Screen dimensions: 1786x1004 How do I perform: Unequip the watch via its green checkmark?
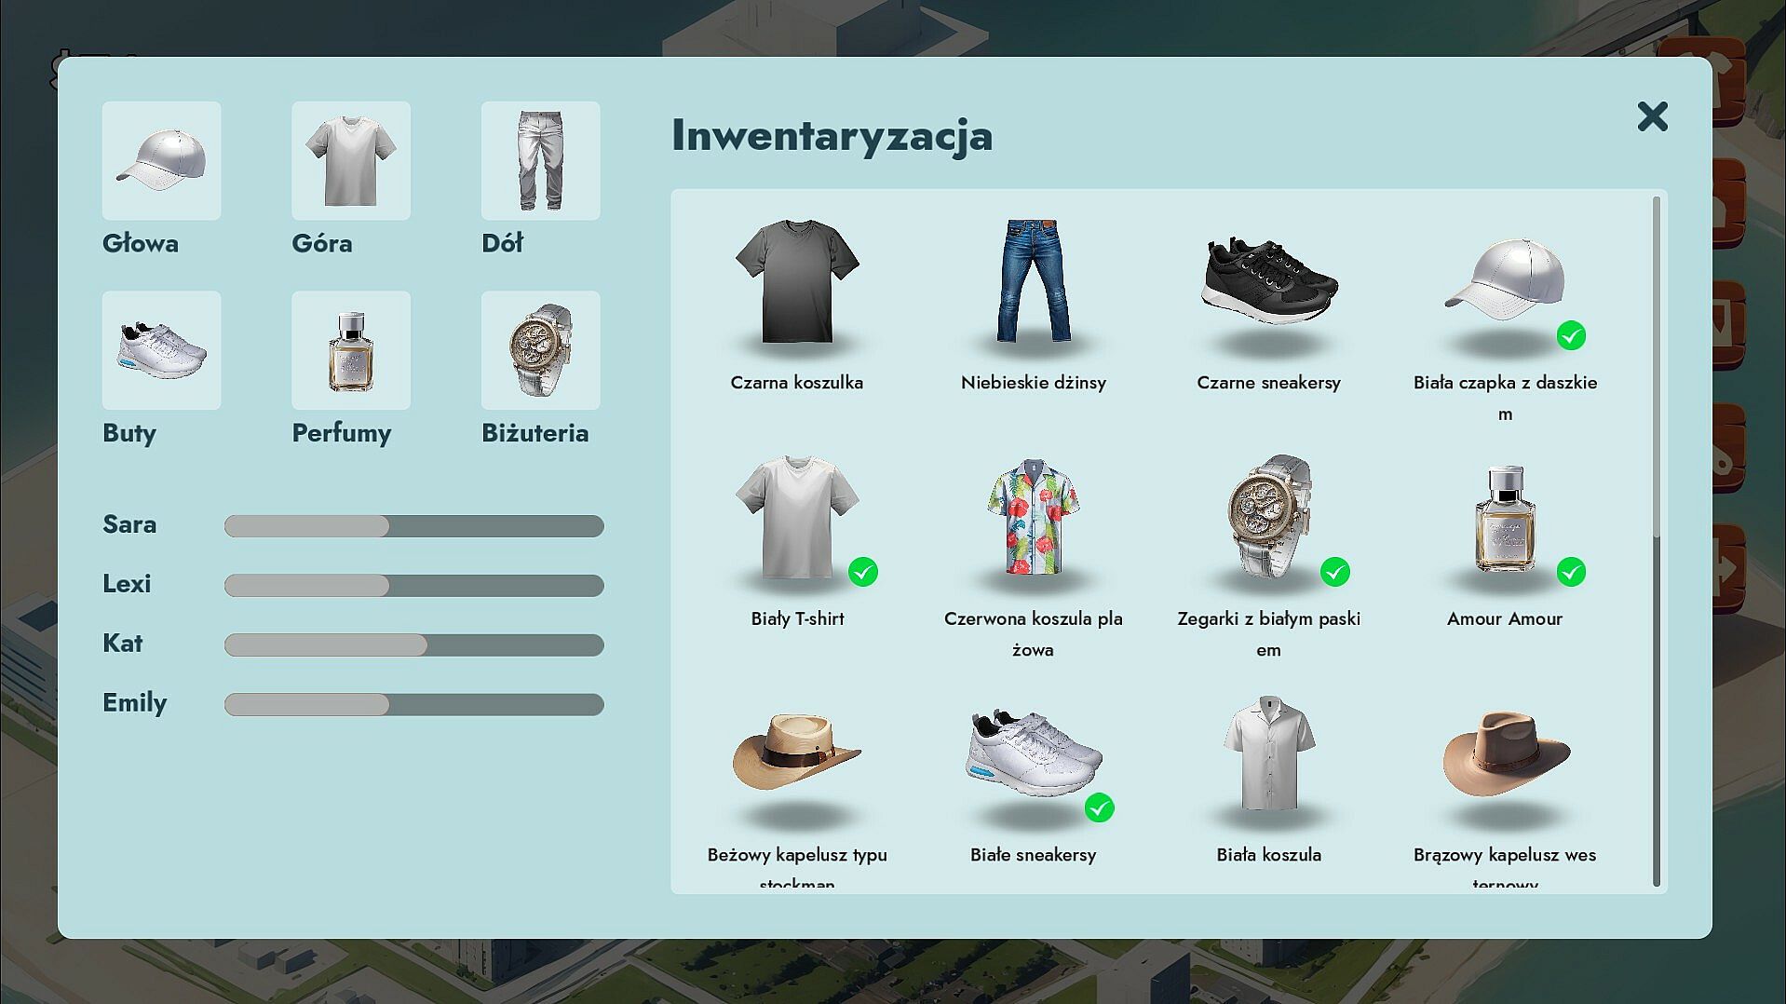1335,572
